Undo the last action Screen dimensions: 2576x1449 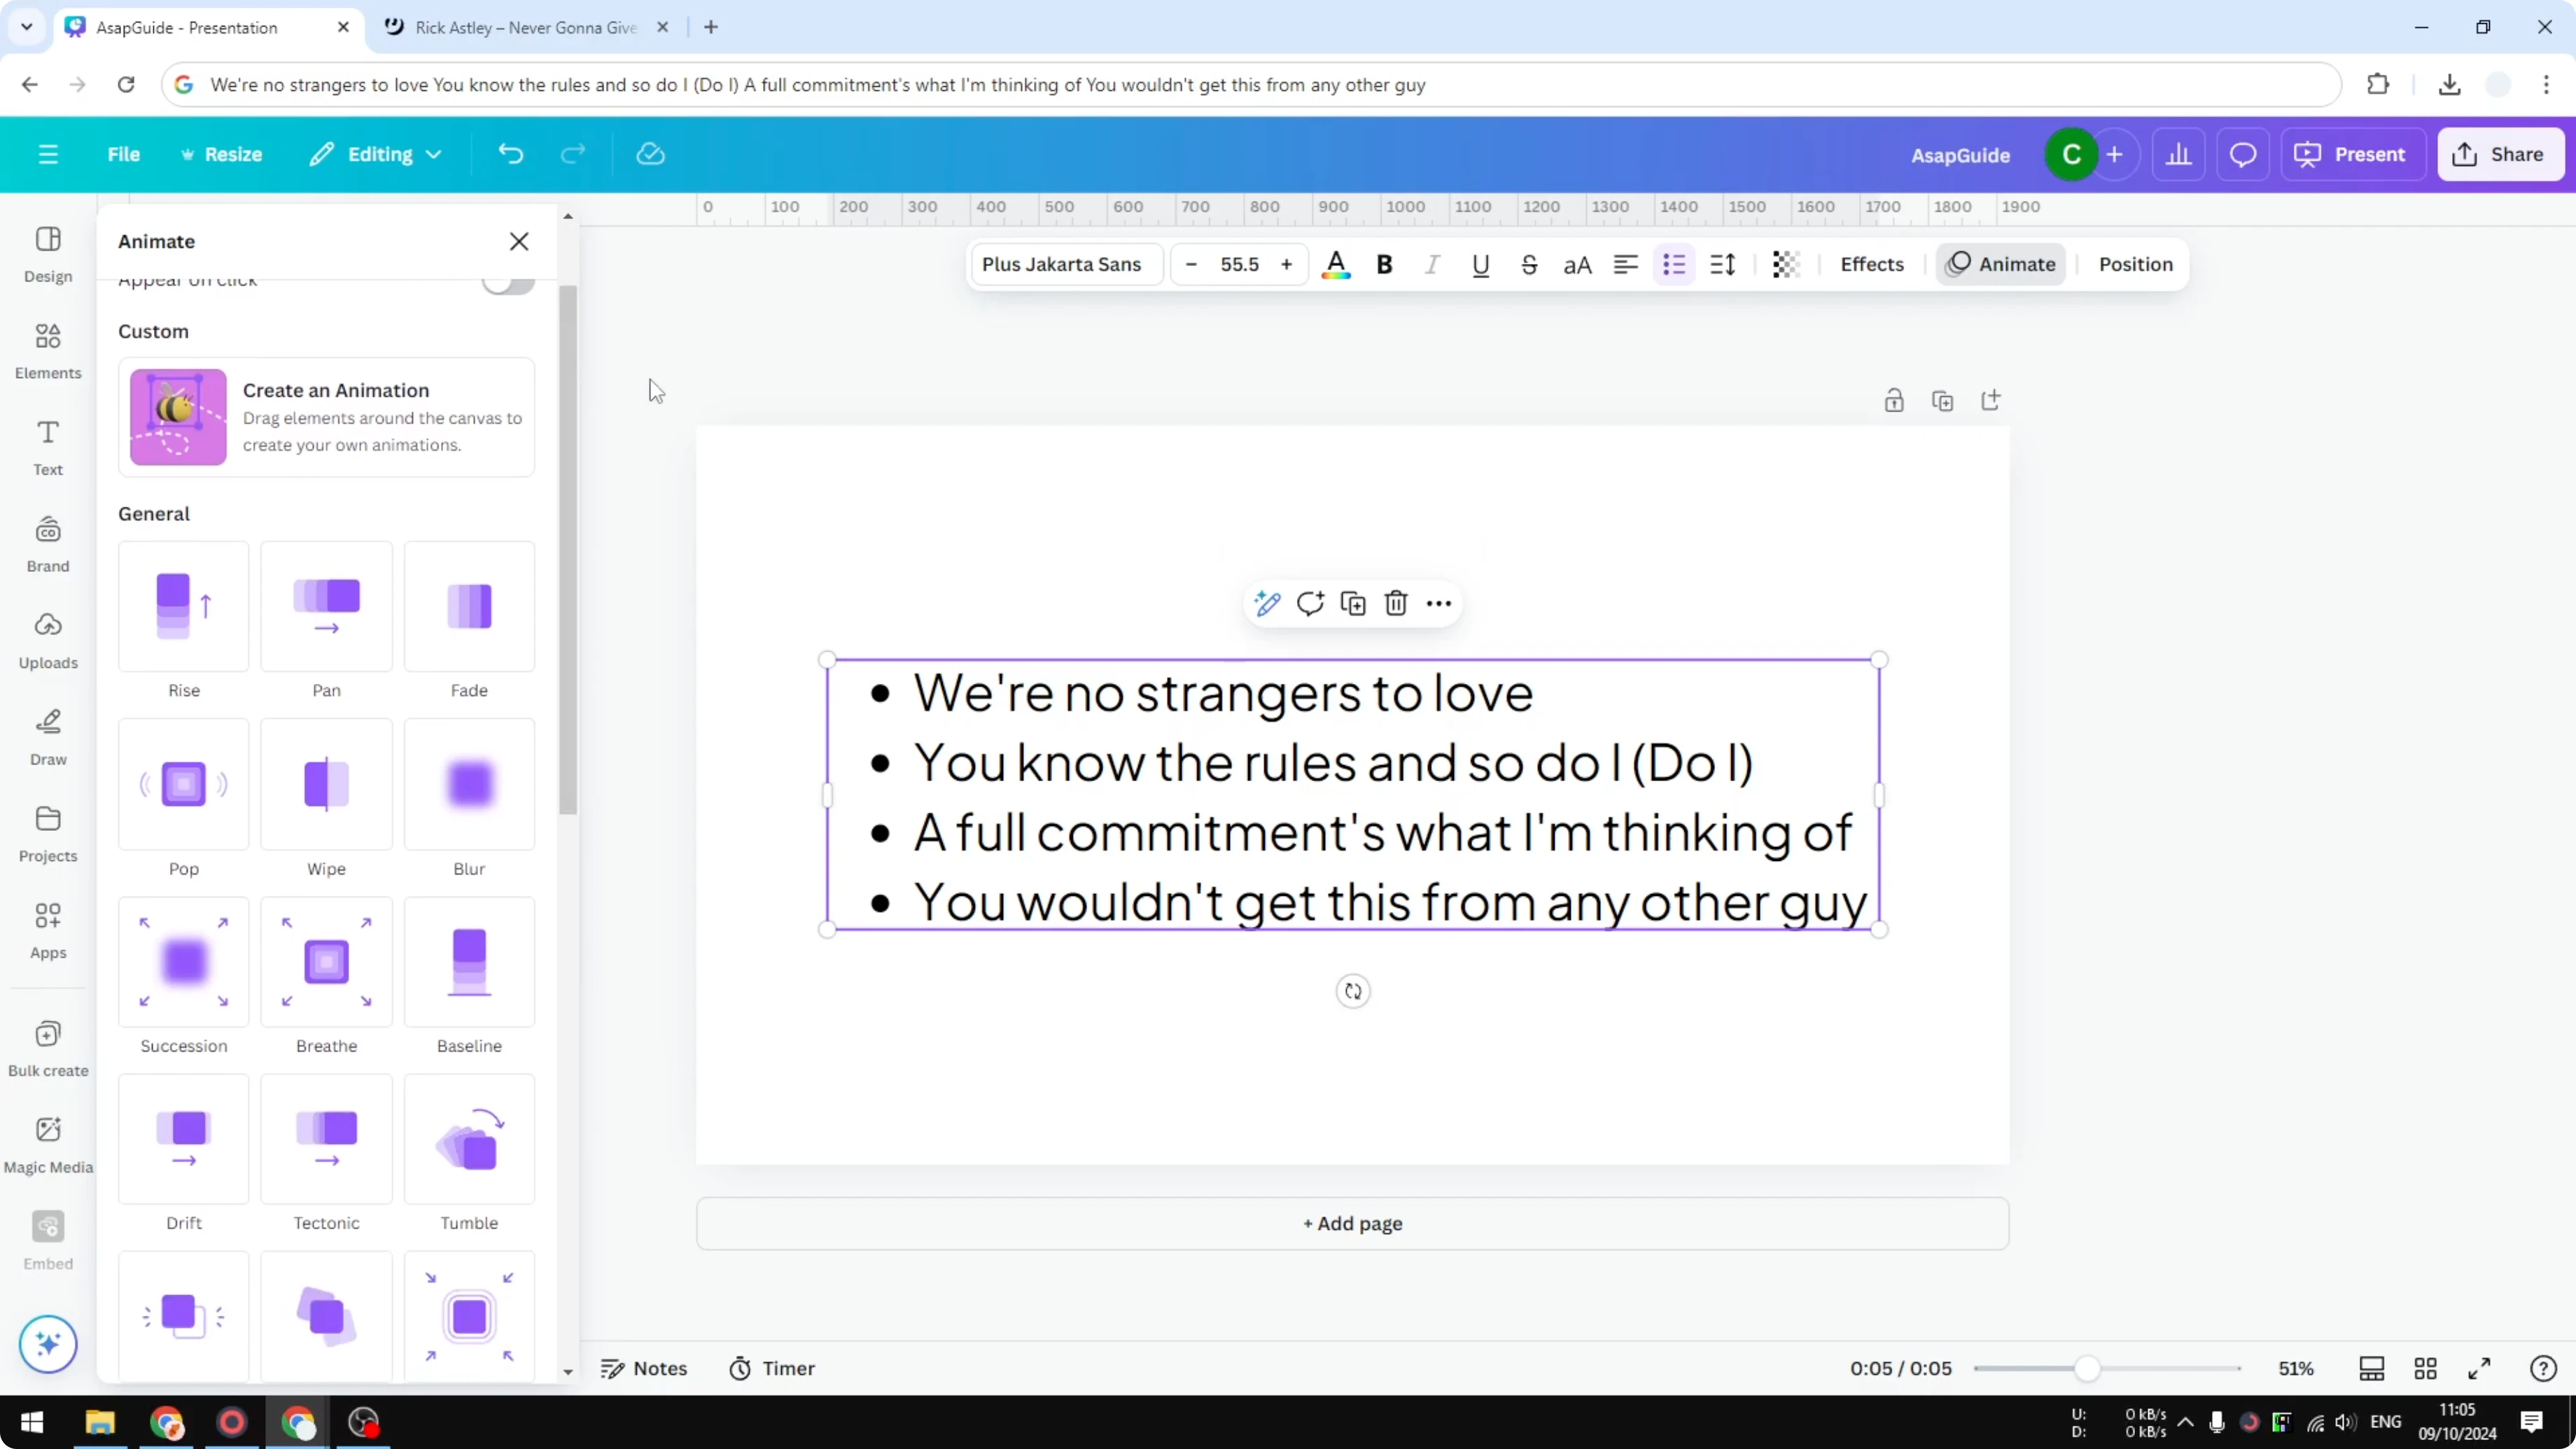[511, 154]
